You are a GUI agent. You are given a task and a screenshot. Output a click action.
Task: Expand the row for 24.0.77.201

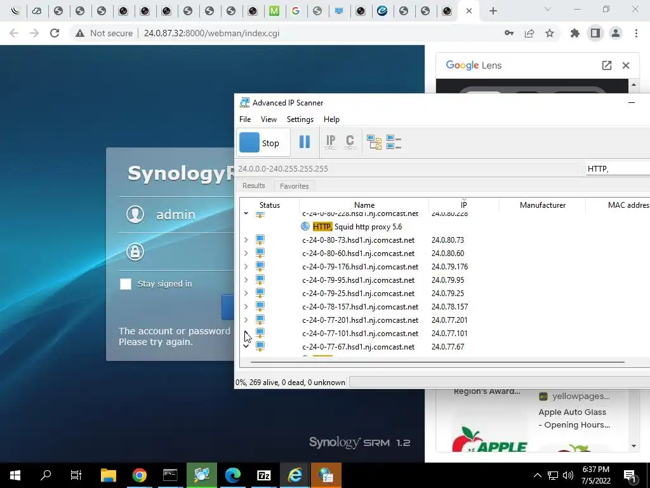click(246, 320)
